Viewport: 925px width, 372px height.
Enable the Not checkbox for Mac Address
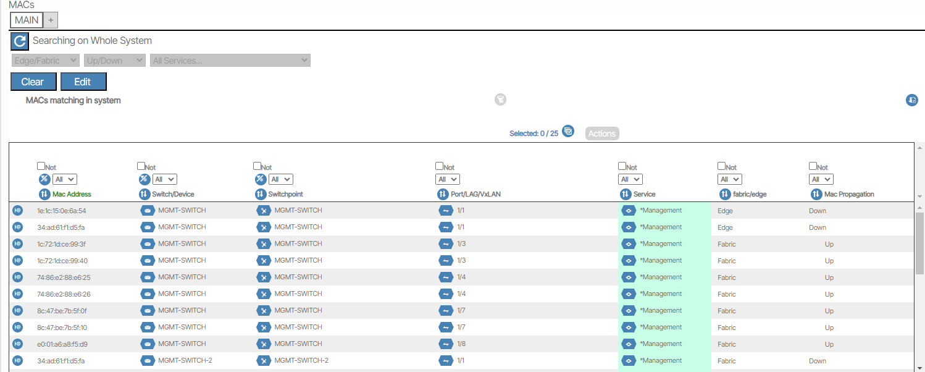point(41,166)
